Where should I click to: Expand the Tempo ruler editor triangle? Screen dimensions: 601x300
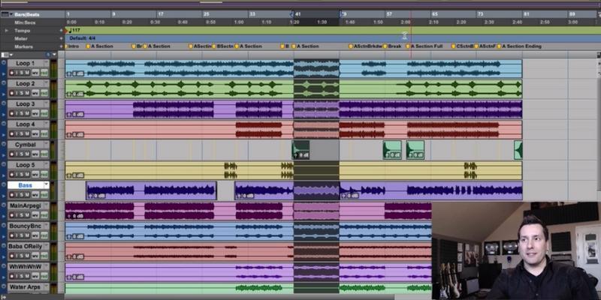point(6,30)
